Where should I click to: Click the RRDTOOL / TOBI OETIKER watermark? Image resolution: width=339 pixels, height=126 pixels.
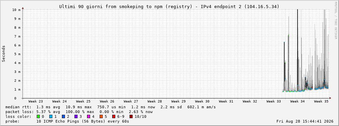[x=336, y=20]
